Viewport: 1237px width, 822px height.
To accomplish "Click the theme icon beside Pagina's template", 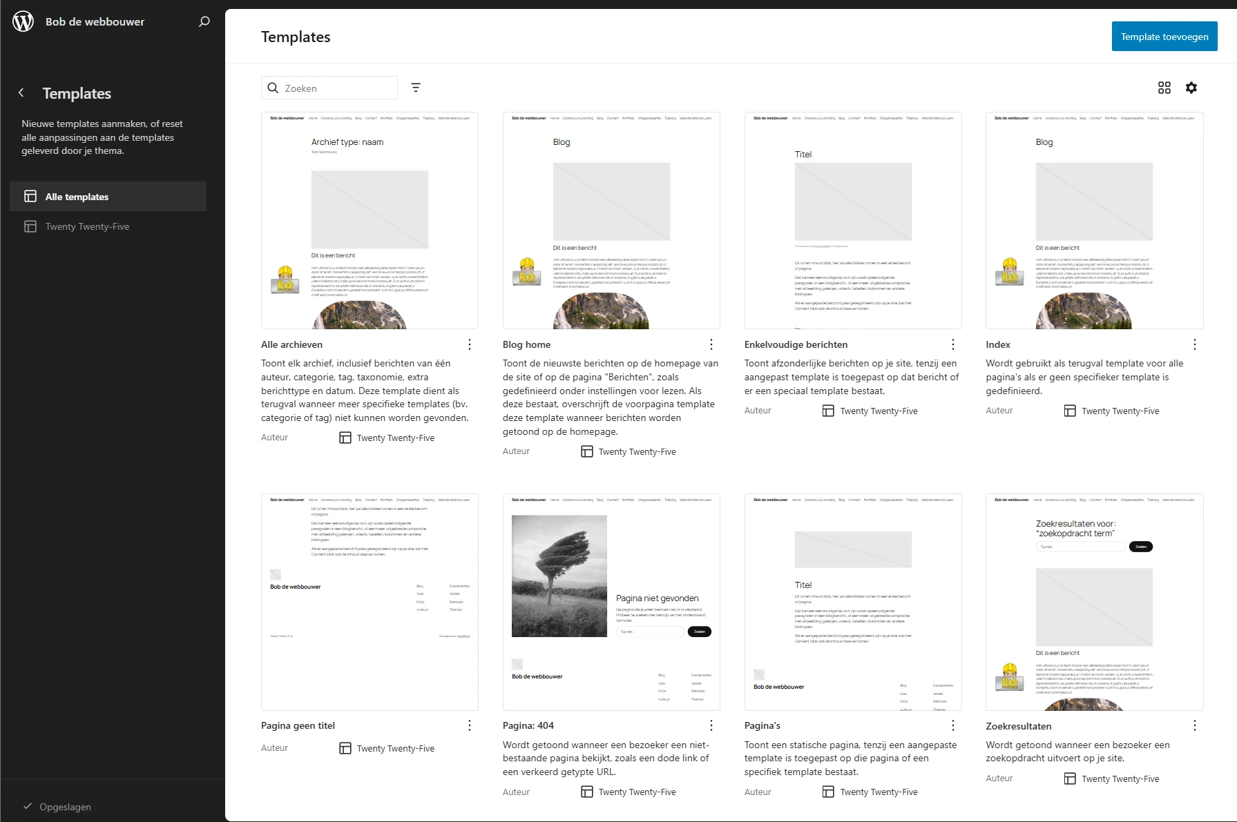I will click(x=829, y=792).
